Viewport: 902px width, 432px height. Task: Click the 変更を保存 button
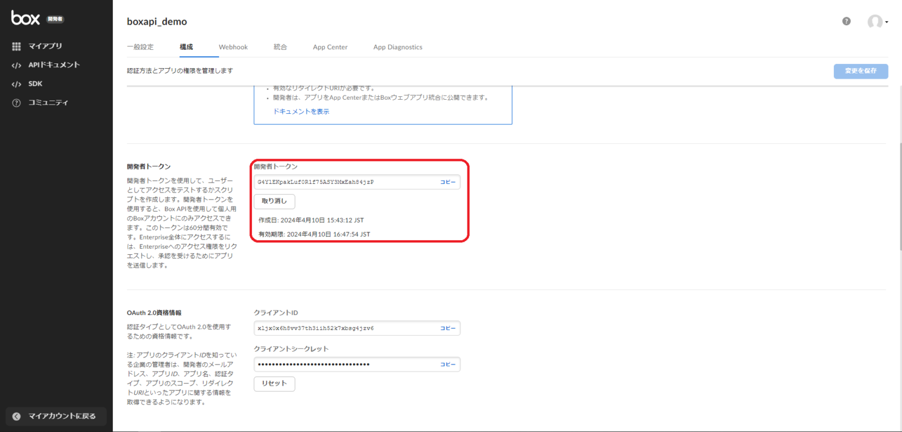click(x=861, y=71)
